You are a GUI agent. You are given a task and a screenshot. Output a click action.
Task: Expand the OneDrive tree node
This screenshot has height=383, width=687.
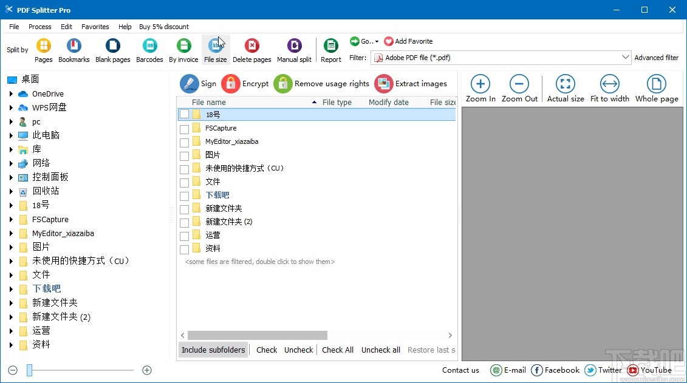tap(11, 93)
